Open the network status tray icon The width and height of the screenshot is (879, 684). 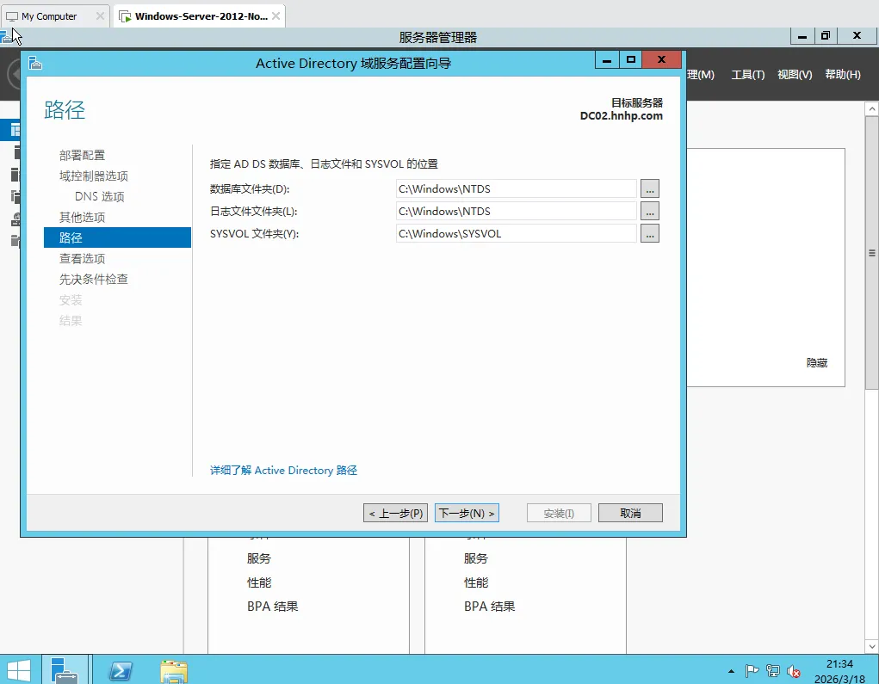(772, 670)
